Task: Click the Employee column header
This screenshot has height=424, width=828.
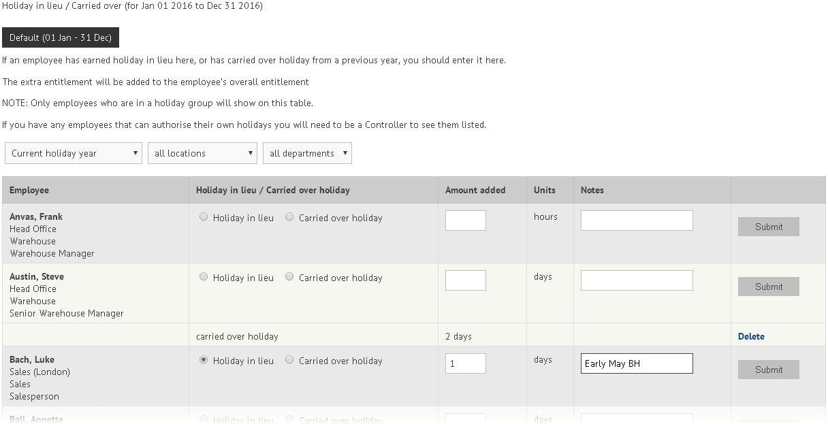Action: [29, 189]
